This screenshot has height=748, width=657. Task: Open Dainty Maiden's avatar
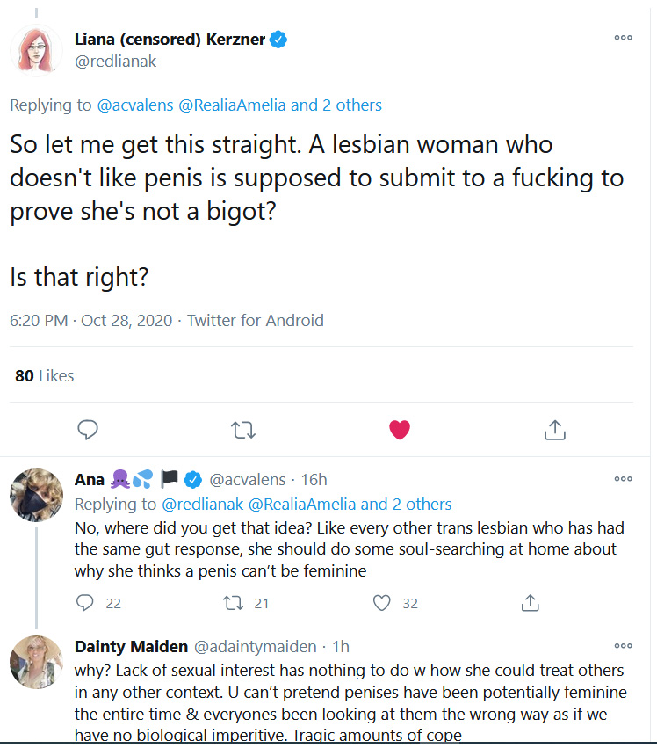point(36,662)
